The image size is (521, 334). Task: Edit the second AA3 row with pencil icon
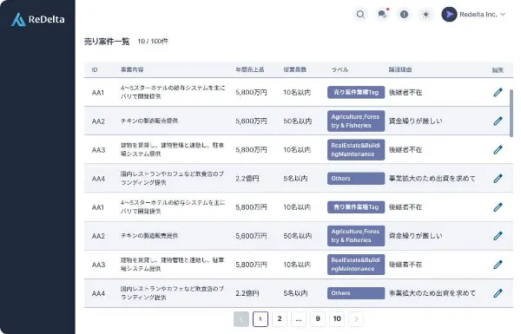pos(498,265)
